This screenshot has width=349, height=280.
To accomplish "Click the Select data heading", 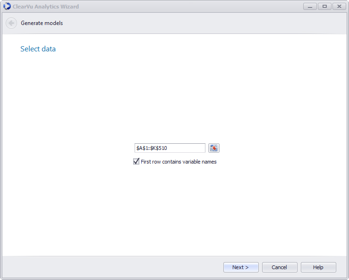I will (38, 49).
